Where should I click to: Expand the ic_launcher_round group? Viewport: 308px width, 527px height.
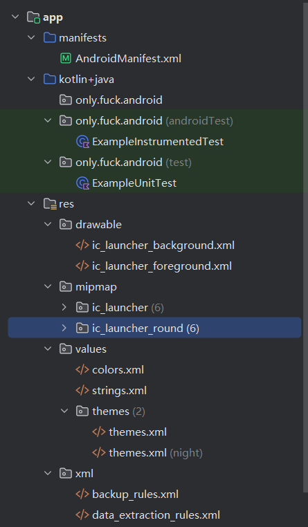pyautogui.click(x=64, y=328)
